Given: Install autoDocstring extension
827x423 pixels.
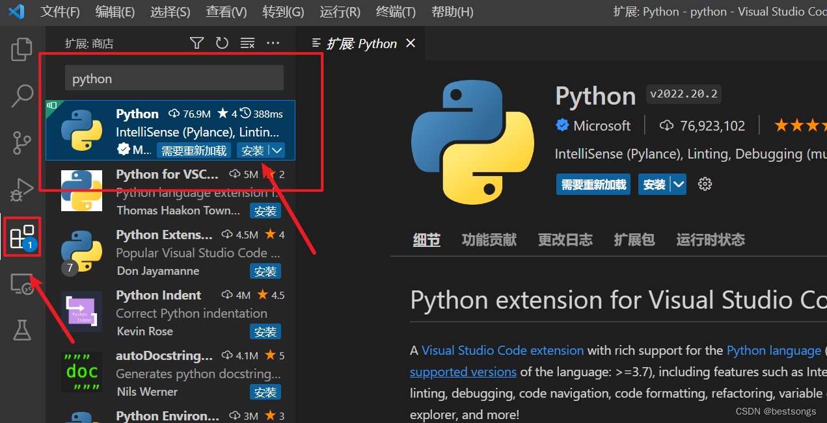Looking at the screenshot, I should [265, 392].
